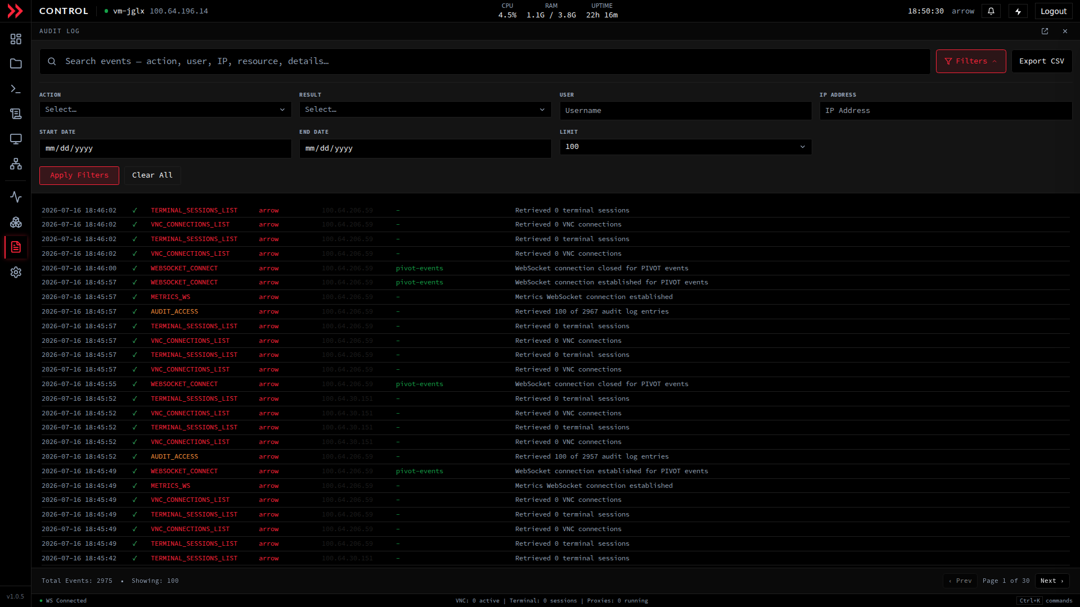This screenshot has height=607, width=1080.
Task: Click METRICS_WS action at 18:45:57
Action: 170,297
